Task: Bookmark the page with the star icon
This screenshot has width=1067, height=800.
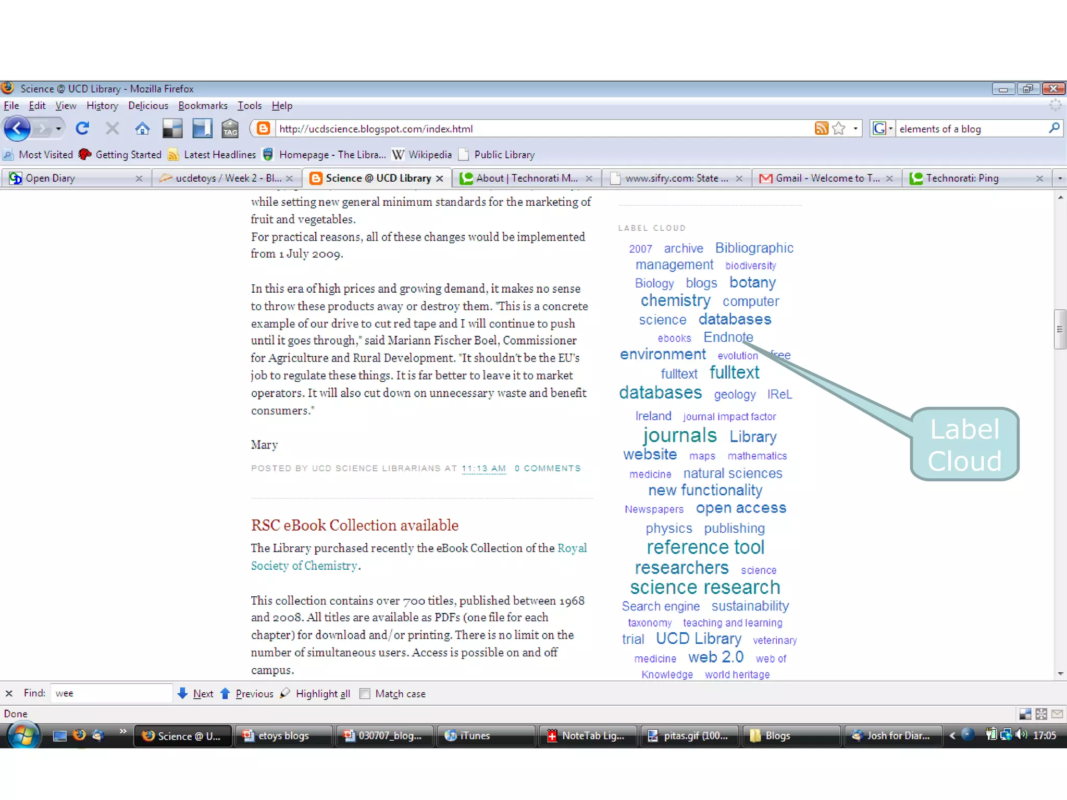Action: (839, 128)
